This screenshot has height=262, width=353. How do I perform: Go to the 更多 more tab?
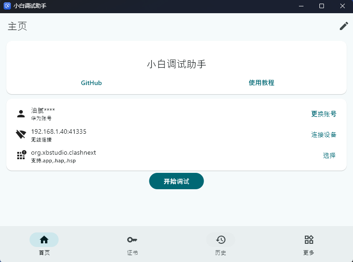pyautogui.click(x=308, y=244)
